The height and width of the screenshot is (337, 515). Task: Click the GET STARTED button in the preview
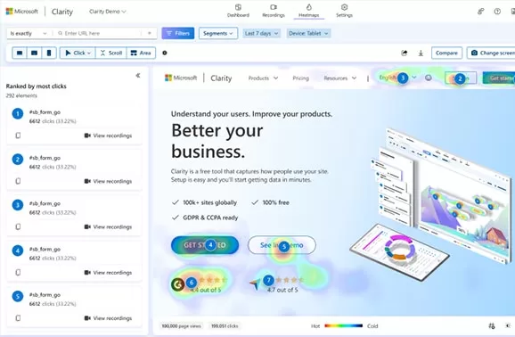[205, 245]
